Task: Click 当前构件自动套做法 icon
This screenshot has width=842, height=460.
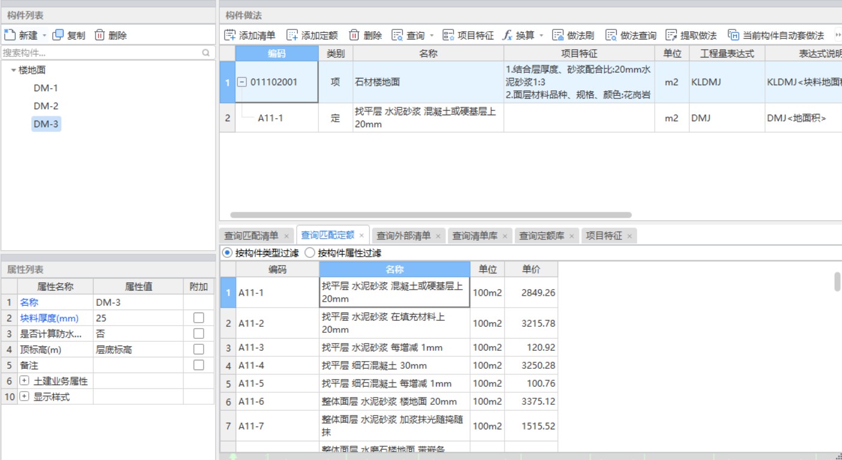Action: point(733,35)
